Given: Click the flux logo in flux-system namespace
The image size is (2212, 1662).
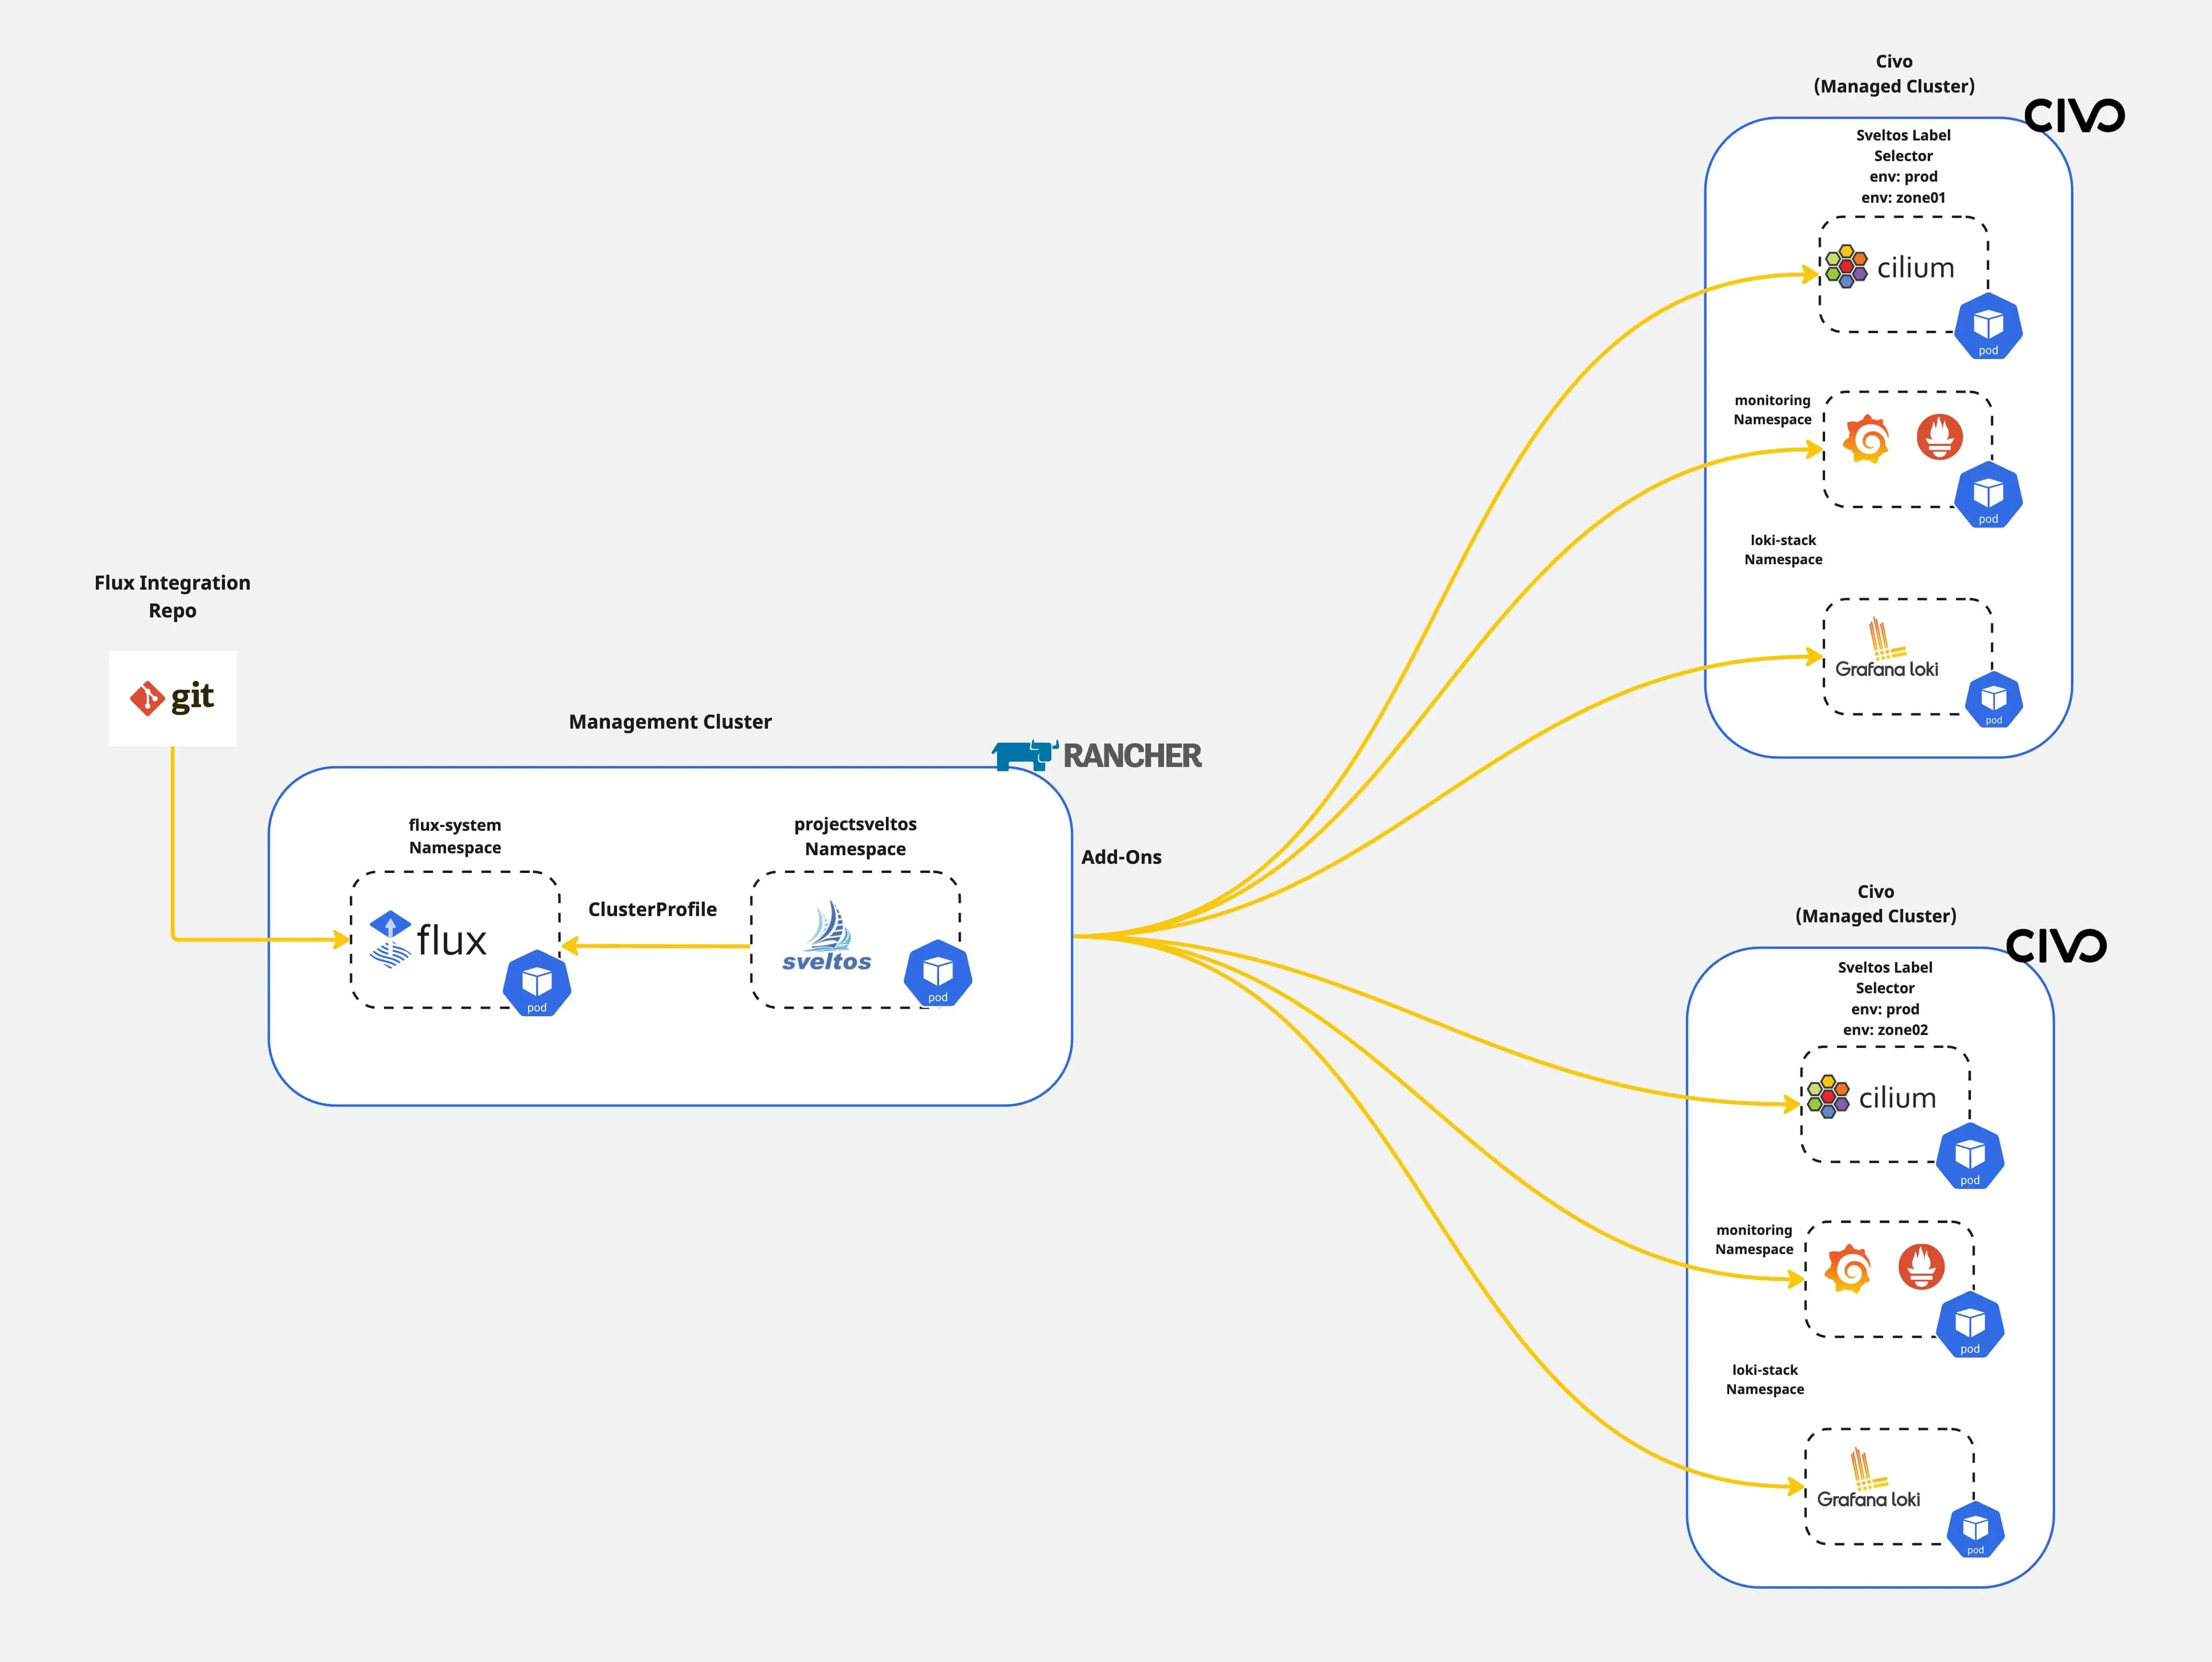Looking at the screenshot, I should tap(428, 939).
